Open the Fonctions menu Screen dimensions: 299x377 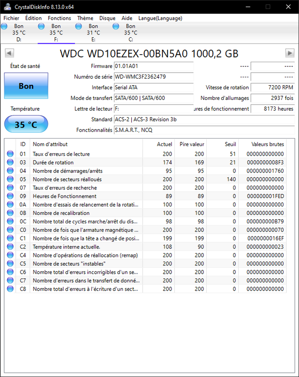[59, 18]
